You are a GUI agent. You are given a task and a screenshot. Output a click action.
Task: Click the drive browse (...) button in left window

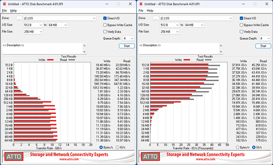click(x=19, y=18)
